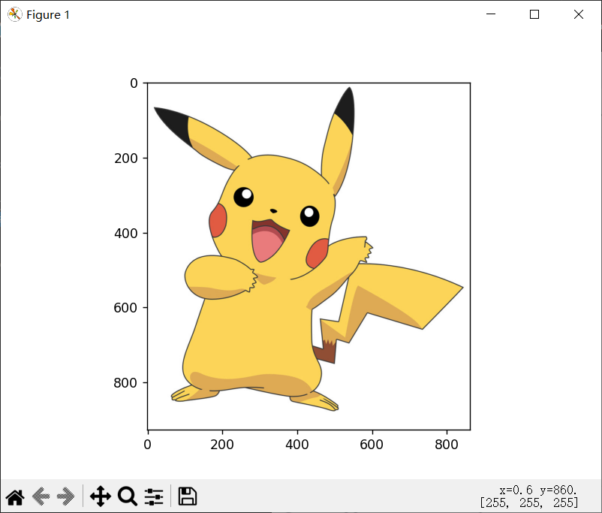Screen dimensions: 602x513
Task: Minimize the Figure 1 window
Action: pyautogui.click(x=491, y=14)
